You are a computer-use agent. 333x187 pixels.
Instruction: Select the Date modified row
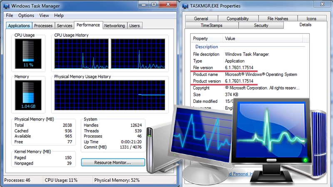212,101
